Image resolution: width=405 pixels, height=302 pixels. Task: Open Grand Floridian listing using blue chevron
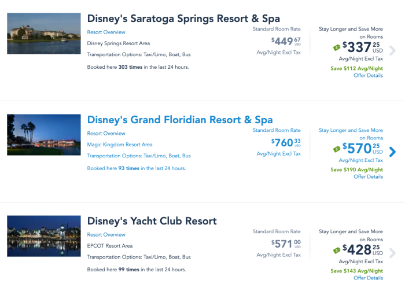[393, 152]
